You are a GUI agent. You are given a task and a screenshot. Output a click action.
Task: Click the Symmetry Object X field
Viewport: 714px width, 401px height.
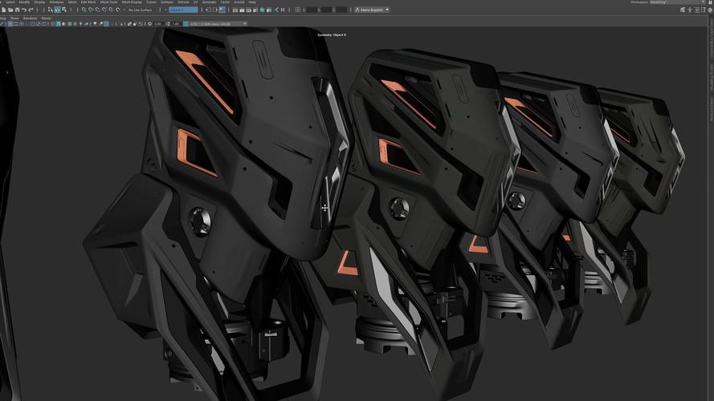183,10
